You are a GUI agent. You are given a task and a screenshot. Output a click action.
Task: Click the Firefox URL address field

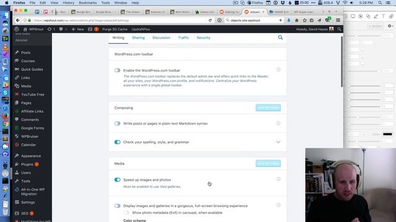coord(119,20)
